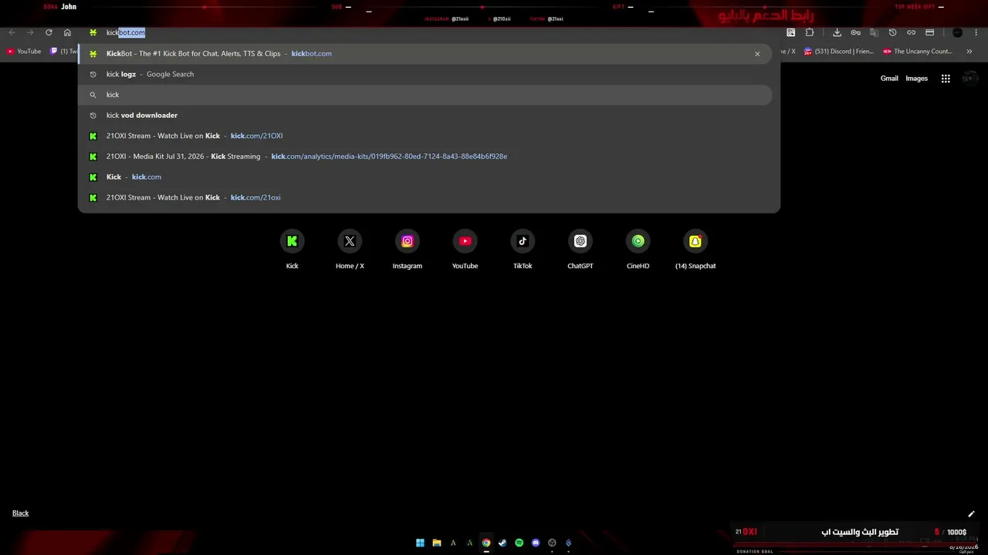Viewport: 988px width, 555px height.
Task: Open OBS Studio from the taskbar
Action: pyautogui.click(x=552, y=543)
